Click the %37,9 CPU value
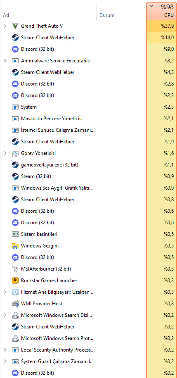The height and width of the screenshot is (378, 177). 168,26
